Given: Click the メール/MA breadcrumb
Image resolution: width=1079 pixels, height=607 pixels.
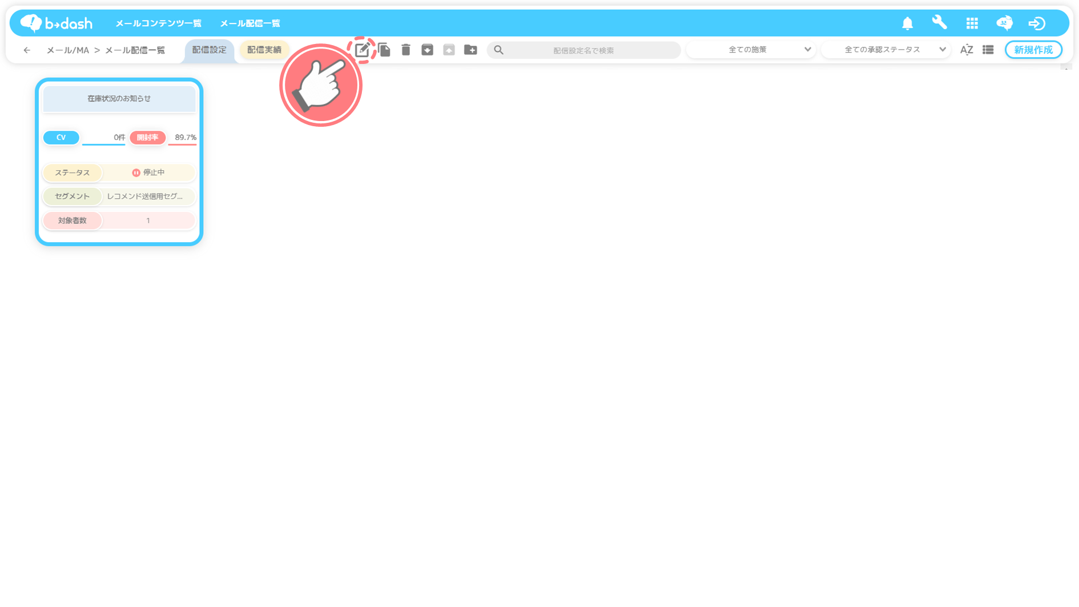Looking at the screenshot, I should 67,50.
